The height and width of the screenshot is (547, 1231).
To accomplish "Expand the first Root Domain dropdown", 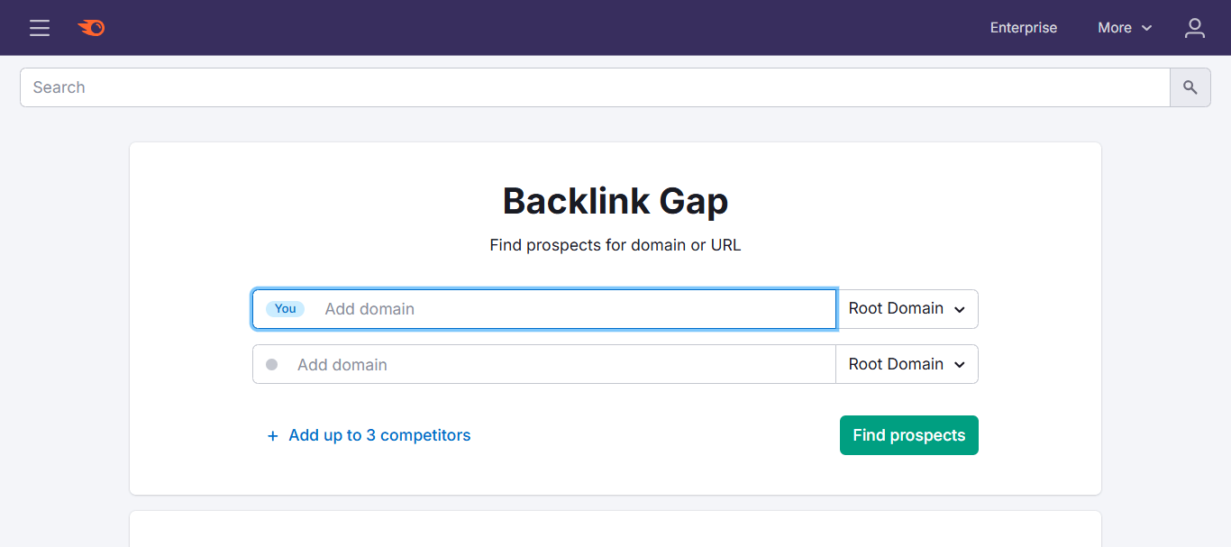I will 907,309.
